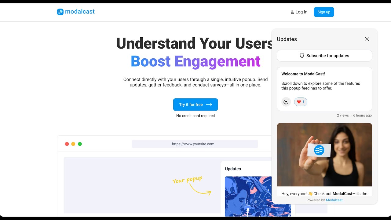The height and width of the screenshot is (220, 391).
Task: Toggle the heart reaction showing 1
Action: (301, 102)
